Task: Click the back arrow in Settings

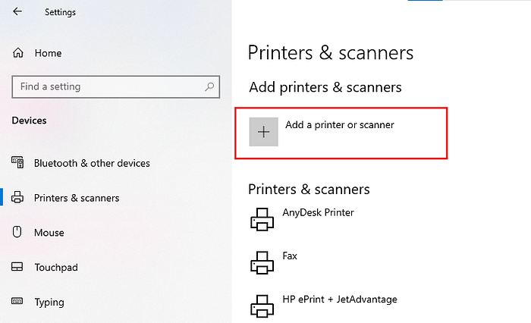Action: tap(17, 11)
